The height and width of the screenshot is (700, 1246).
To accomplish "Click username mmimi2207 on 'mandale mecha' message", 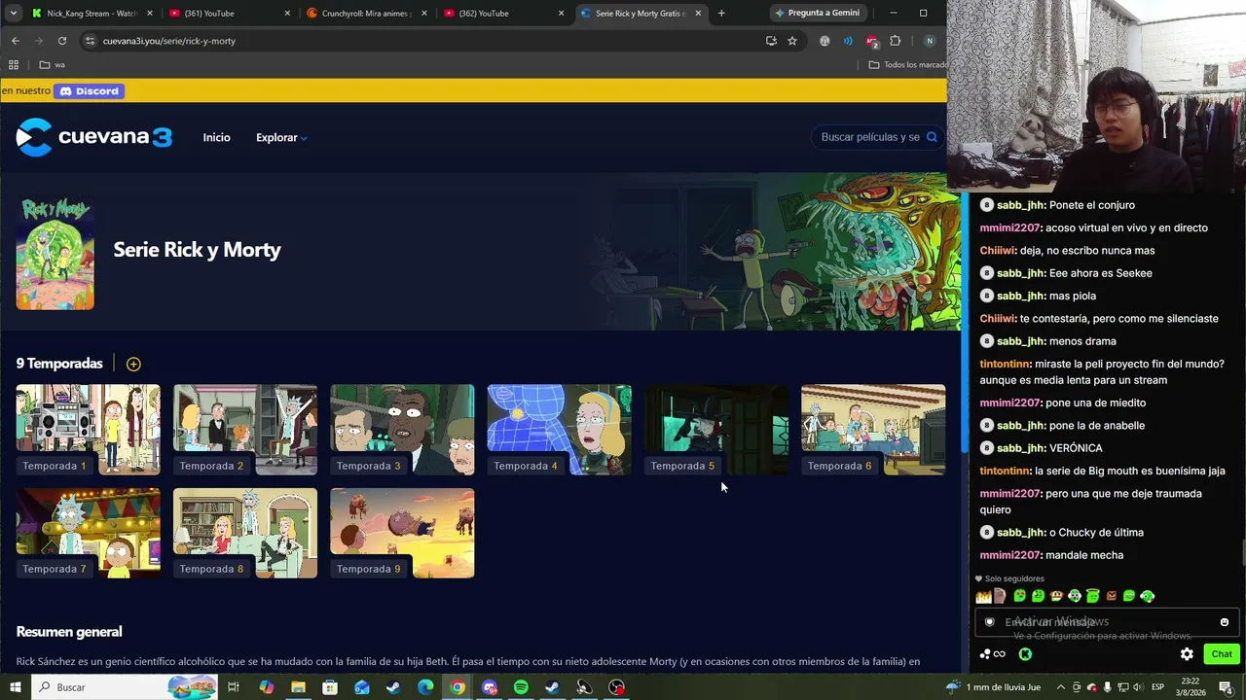I will [x=1009, y=555].
